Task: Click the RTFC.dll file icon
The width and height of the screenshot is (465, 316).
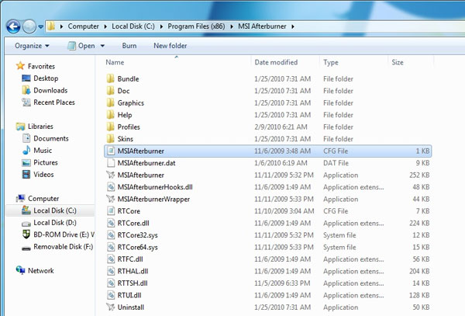Action: coord(111,259)
